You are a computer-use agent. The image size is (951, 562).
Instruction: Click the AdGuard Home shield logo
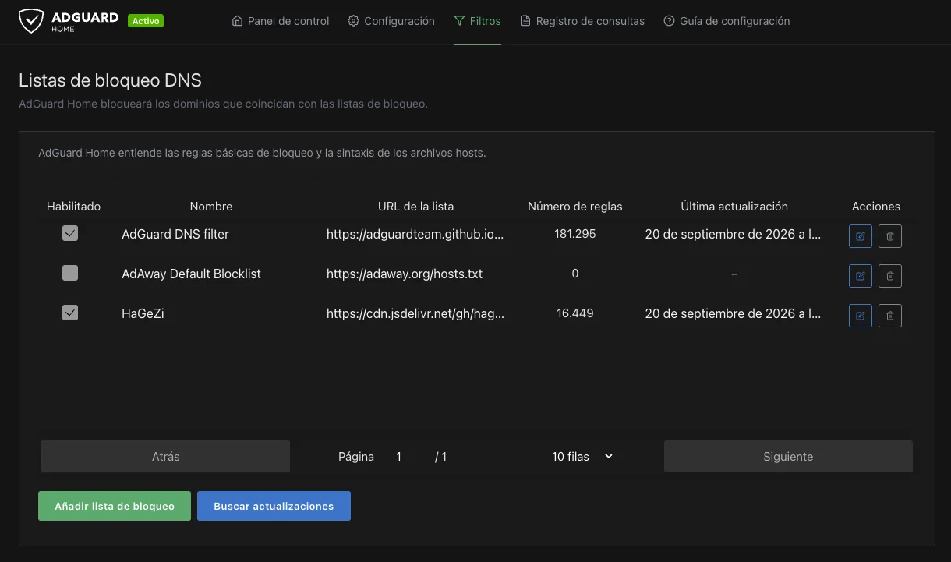[31, 21]
